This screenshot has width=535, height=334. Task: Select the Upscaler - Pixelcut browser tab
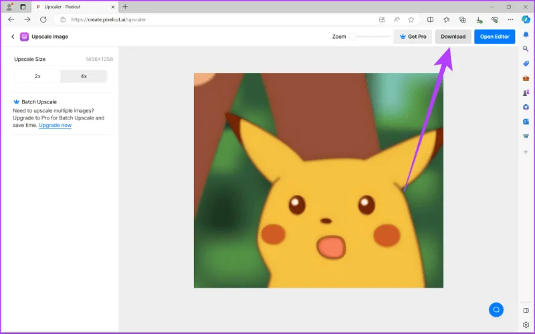pos(75,7)
